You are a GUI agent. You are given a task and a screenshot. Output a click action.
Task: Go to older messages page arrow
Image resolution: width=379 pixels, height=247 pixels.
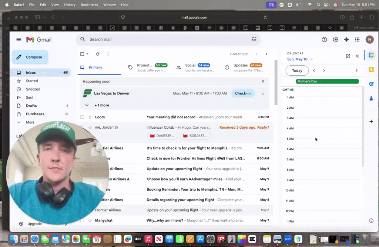266,54
